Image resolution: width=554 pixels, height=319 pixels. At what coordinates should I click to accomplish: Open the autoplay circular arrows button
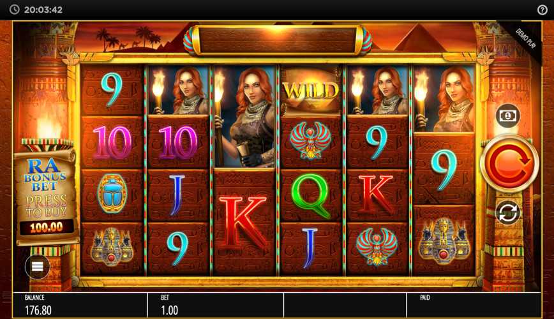point(507,212)
